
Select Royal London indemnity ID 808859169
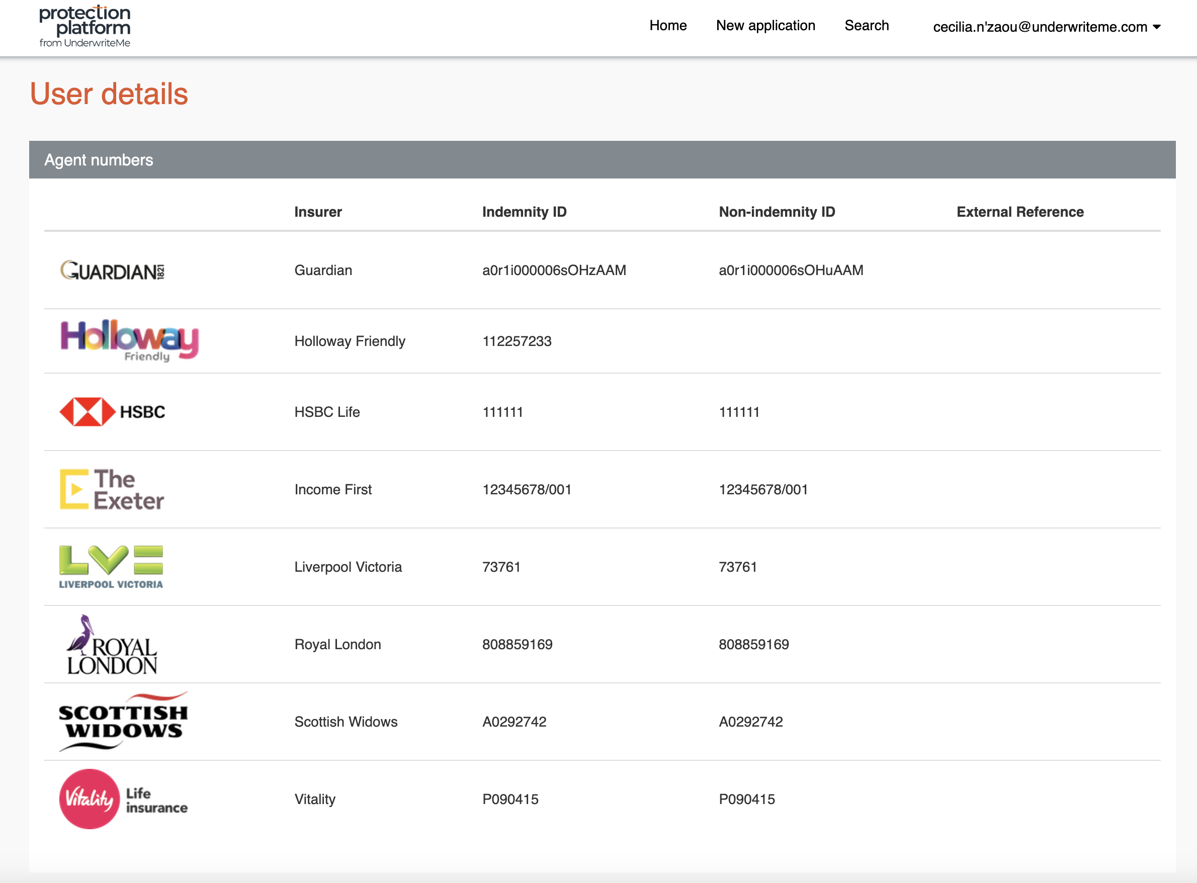tap(517, 644)
